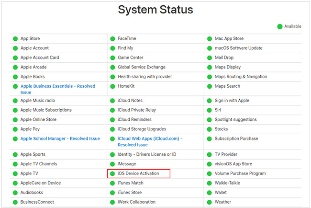Click the green dot next to iMessage
Image resolution: width=311 pixels, height=208 pixels.
coord(112,164)
